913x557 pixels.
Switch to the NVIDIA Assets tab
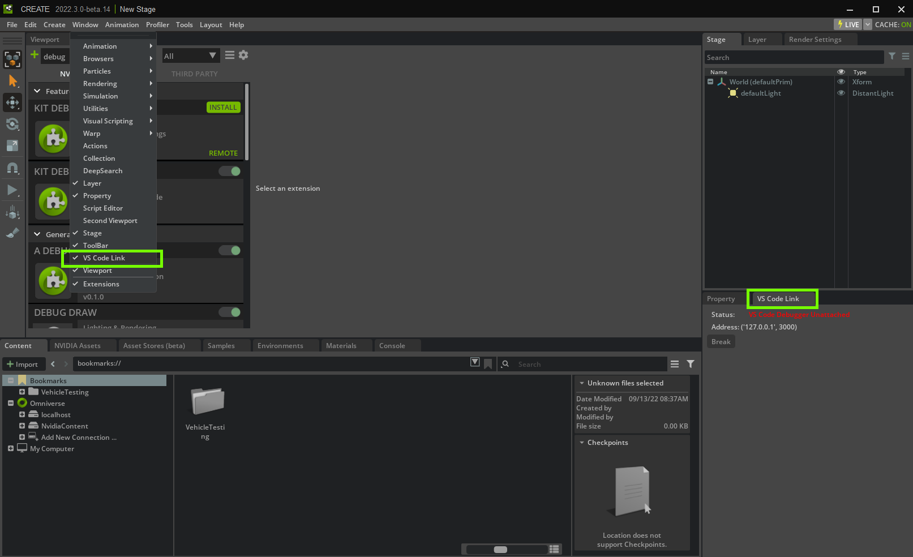(78, 346)
